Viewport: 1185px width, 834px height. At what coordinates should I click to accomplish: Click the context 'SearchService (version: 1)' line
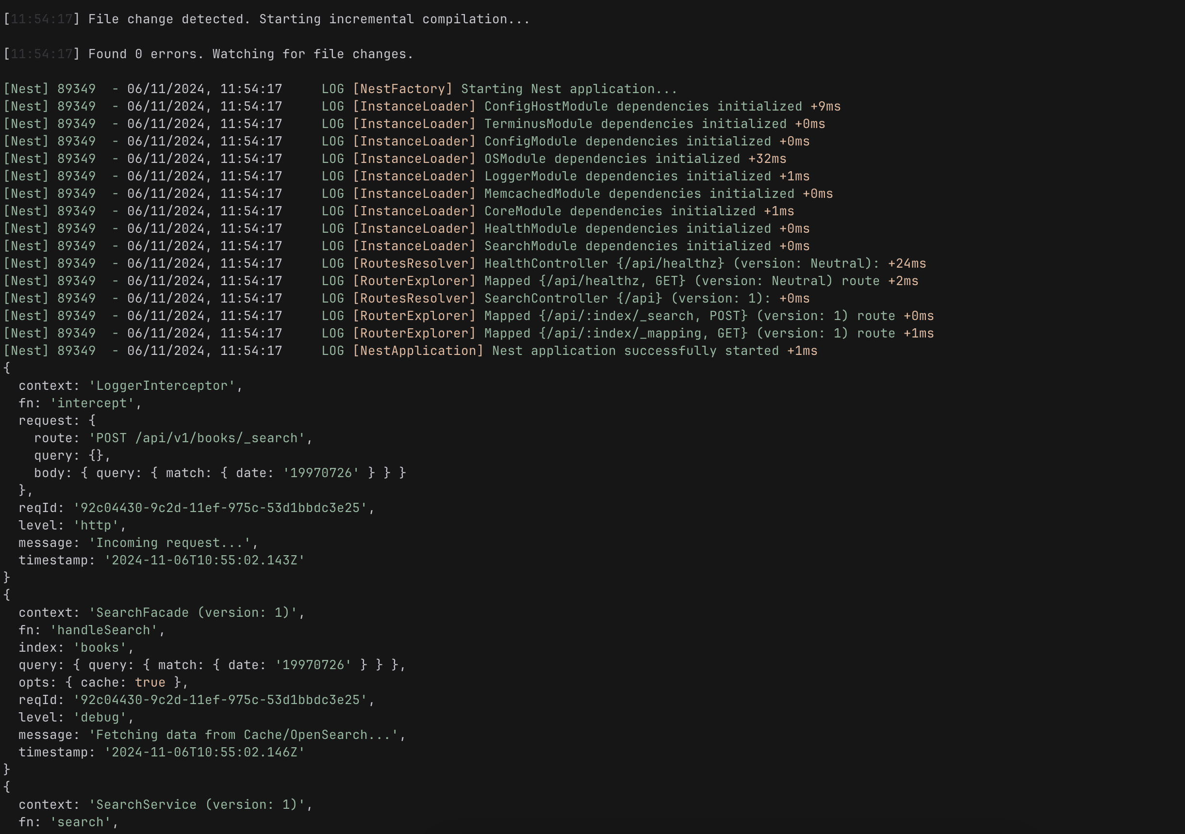pyautogui.click(x=165, y=805)
